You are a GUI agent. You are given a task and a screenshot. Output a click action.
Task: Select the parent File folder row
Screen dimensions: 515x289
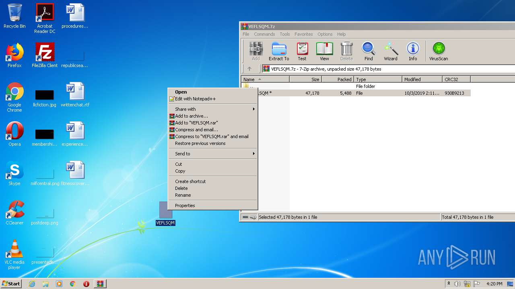[356, 86]
